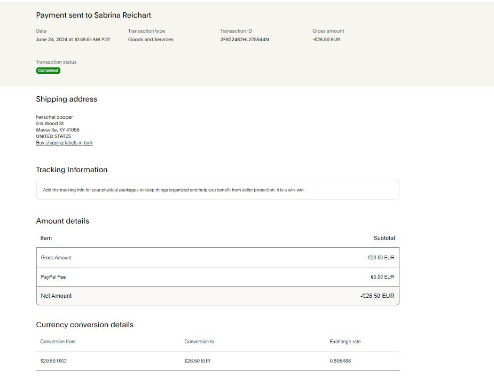Click the 514 Wood St address line

50,124
